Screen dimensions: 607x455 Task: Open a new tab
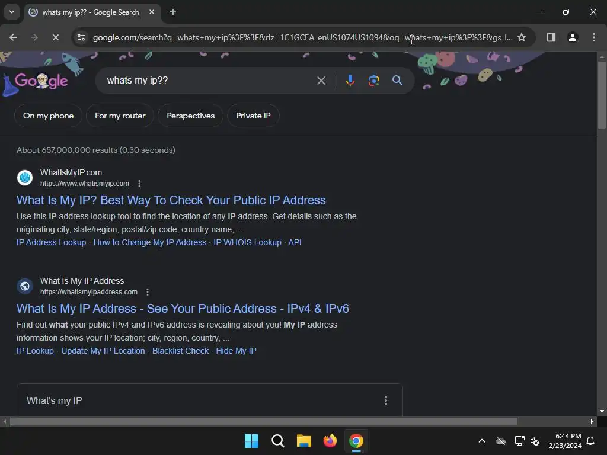tap(173, 12)
